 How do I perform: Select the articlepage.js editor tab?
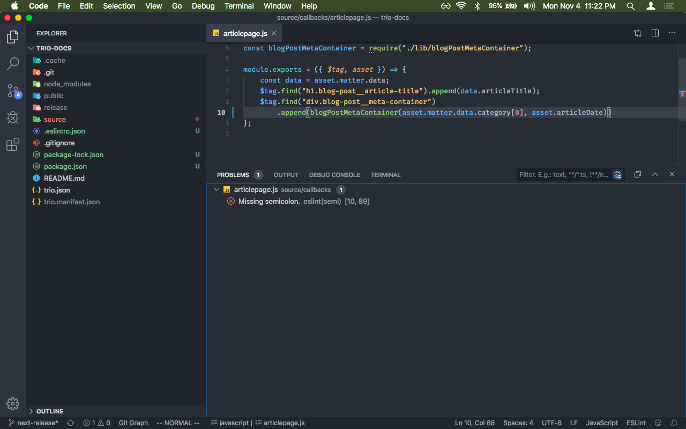(x=244, y=33)
